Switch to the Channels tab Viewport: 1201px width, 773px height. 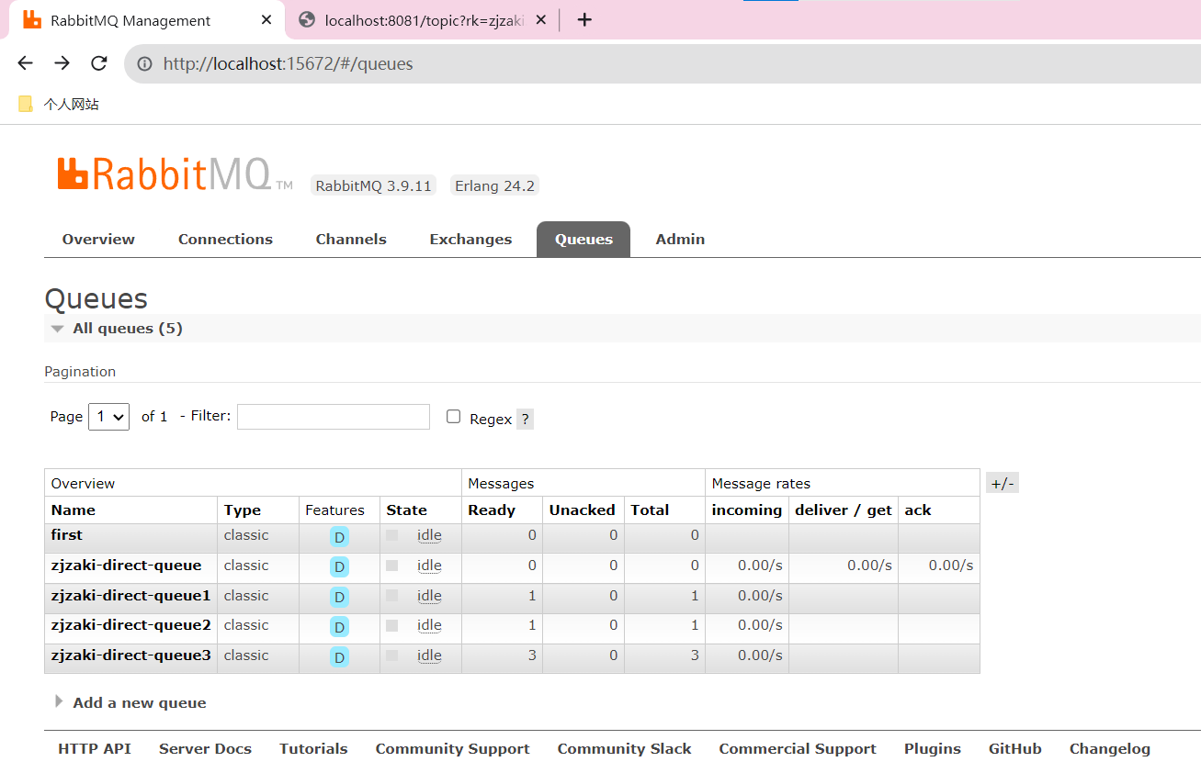tap(351, 239)
